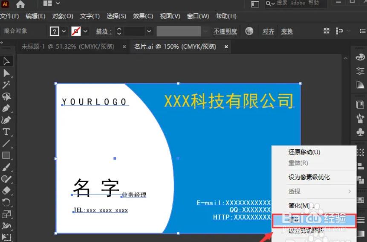
Task: Click the 不透明度 link
Action: click(x=225, y=31)
